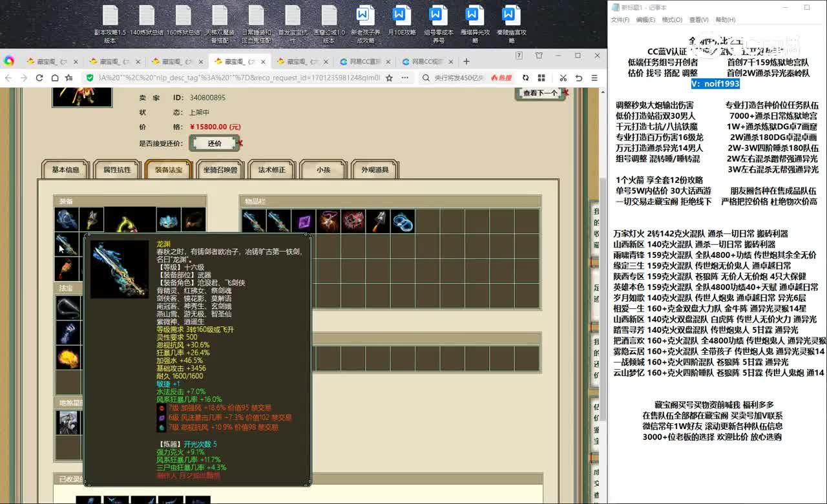Open desktop file 160炼狱总结
827x504 pixels.
pos(183,21)
